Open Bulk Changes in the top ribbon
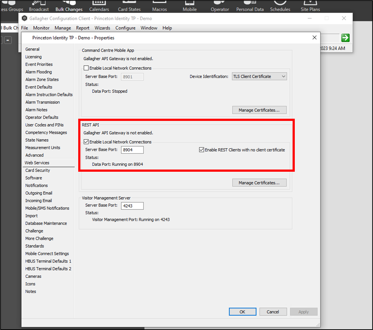This screenshot has height=330, width=373. (x=69, y=7)
